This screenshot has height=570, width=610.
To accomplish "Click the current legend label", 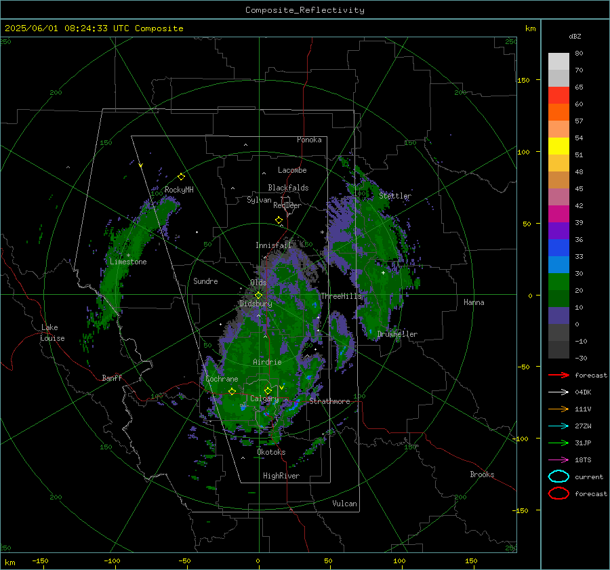I will click(x=589, y=476).
